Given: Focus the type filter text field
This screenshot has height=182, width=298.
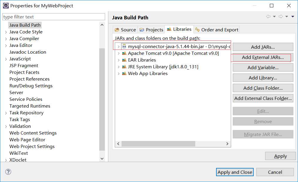Looking at the screenshot, I should (54, 17).
